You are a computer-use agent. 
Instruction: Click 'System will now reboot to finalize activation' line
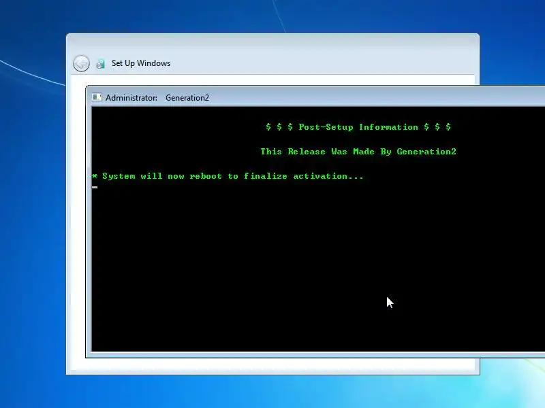click(228, 176)
